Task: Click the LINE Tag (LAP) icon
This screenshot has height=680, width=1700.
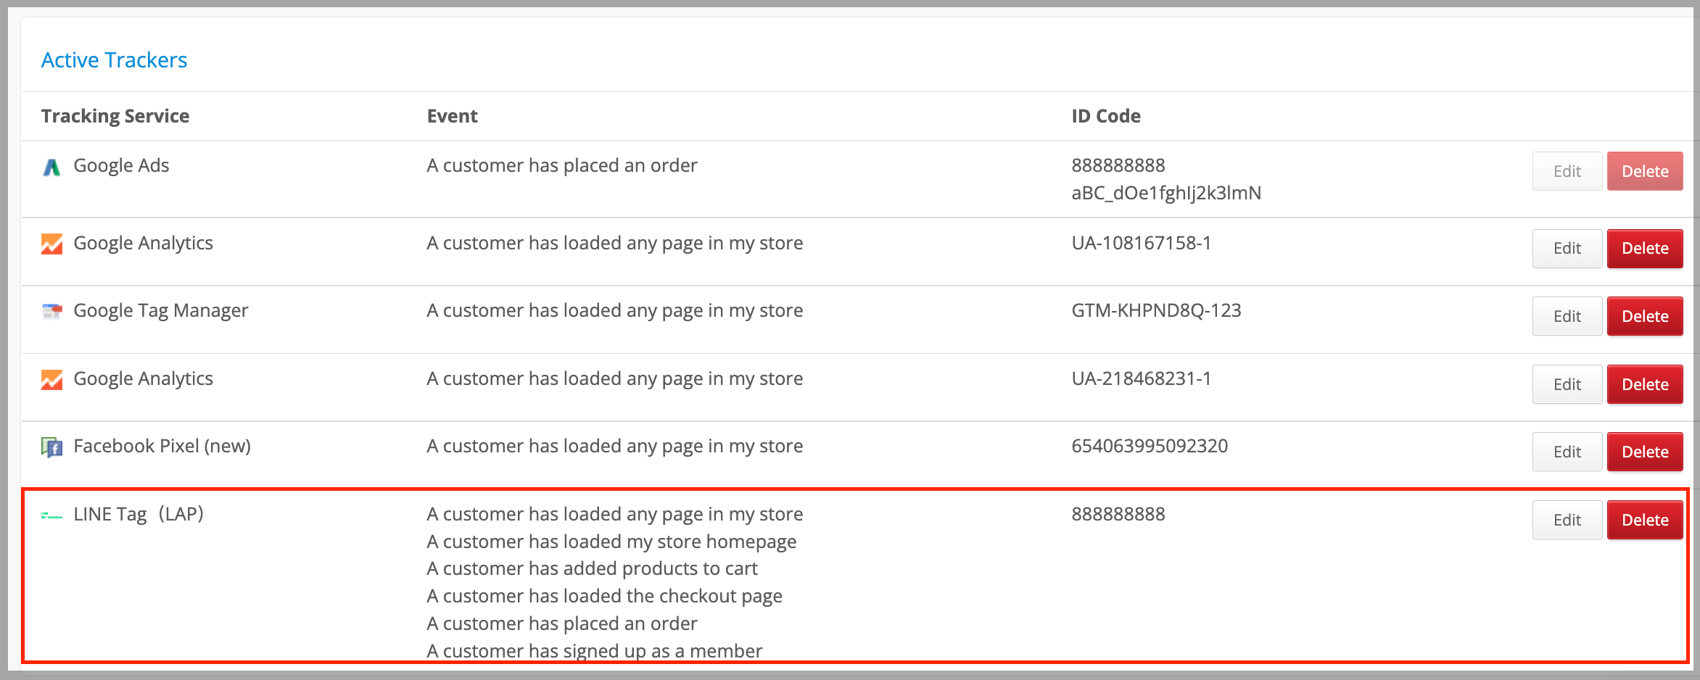Action: pos(51,516)
